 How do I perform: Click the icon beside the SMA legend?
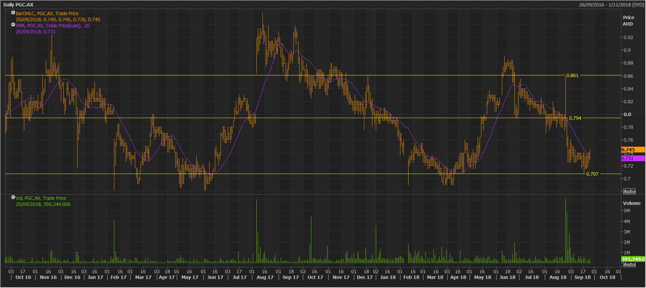click(x=13, y=25)
